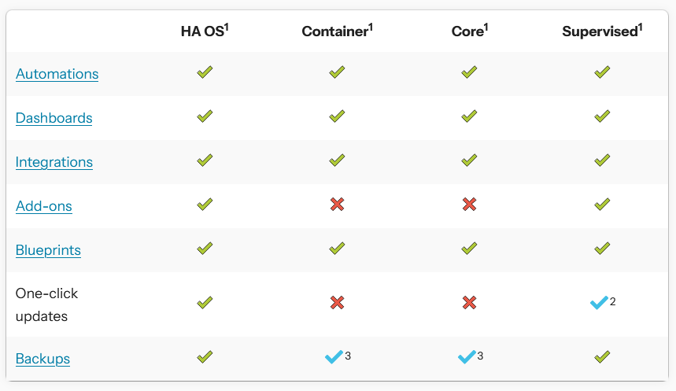Open the Automations link
The height and width of the screenshot is (391, 676).
(57, 74)
